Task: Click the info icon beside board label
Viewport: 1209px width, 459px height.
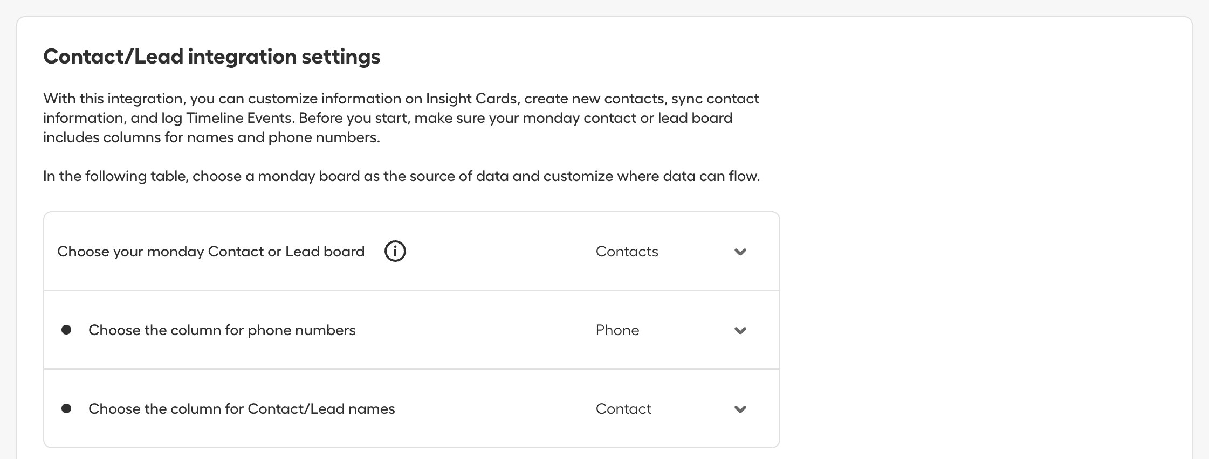Action: pos(395,252)
